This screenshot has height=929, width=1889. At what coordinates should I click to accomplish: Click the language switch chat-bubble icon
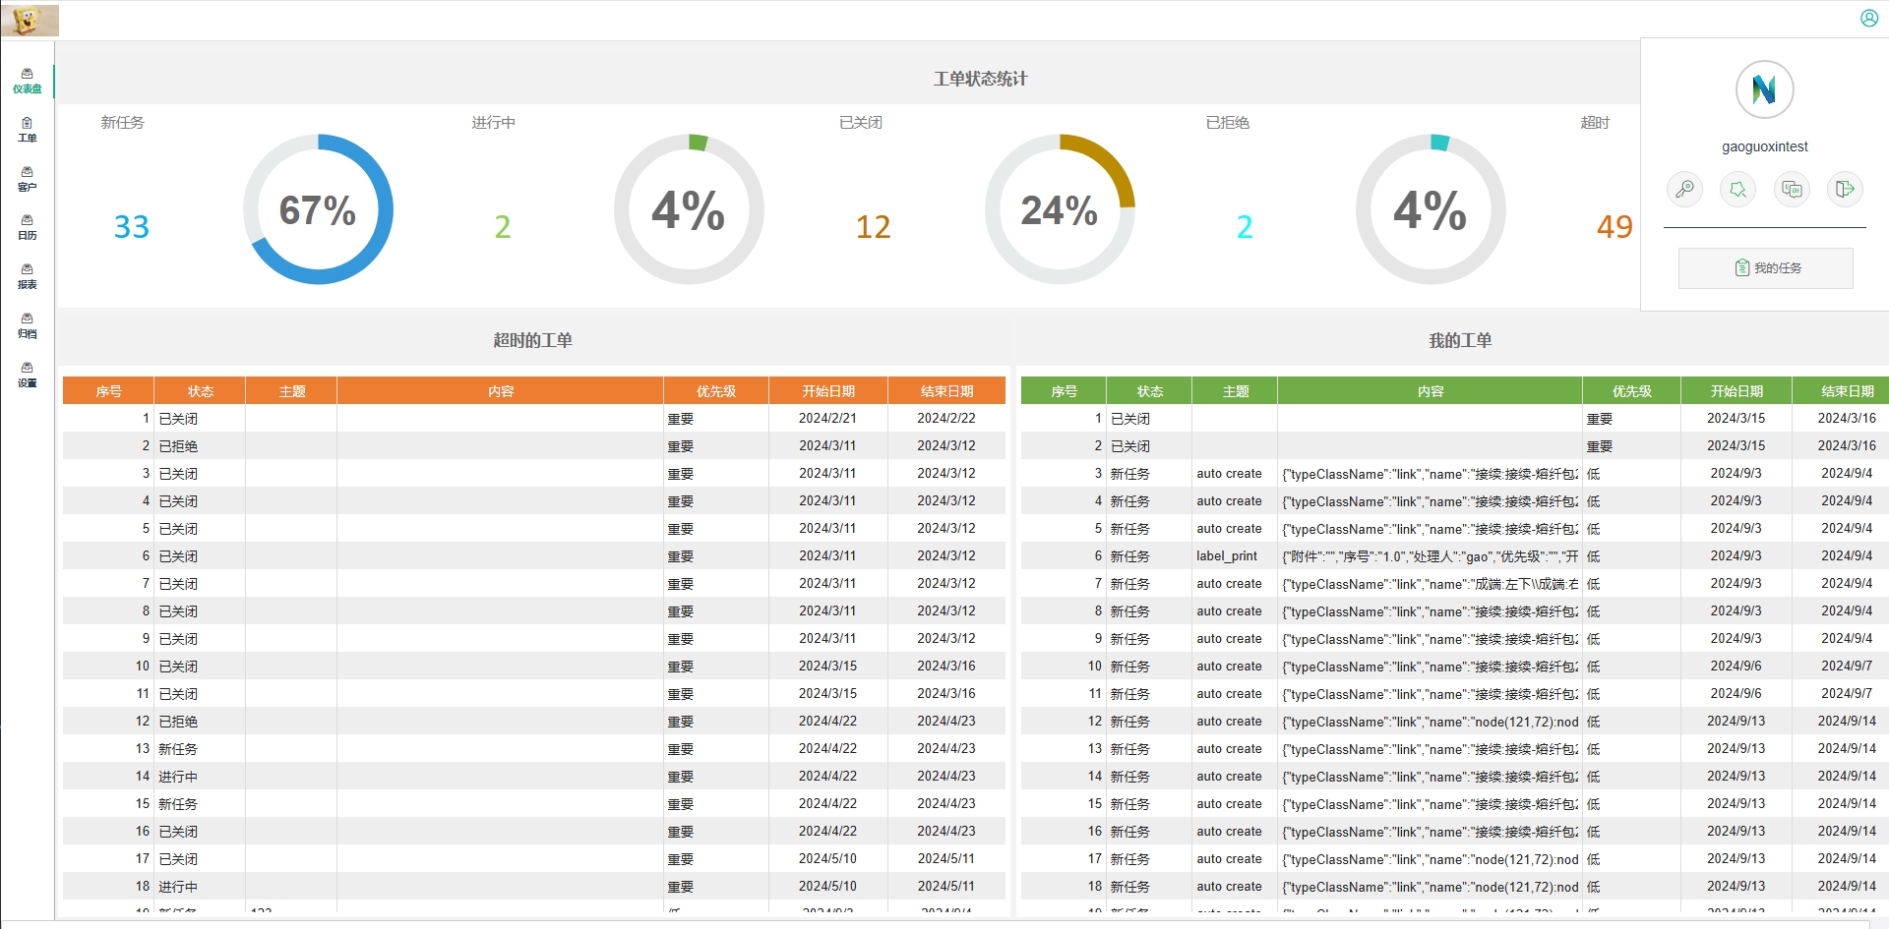tap(1792, 189)
